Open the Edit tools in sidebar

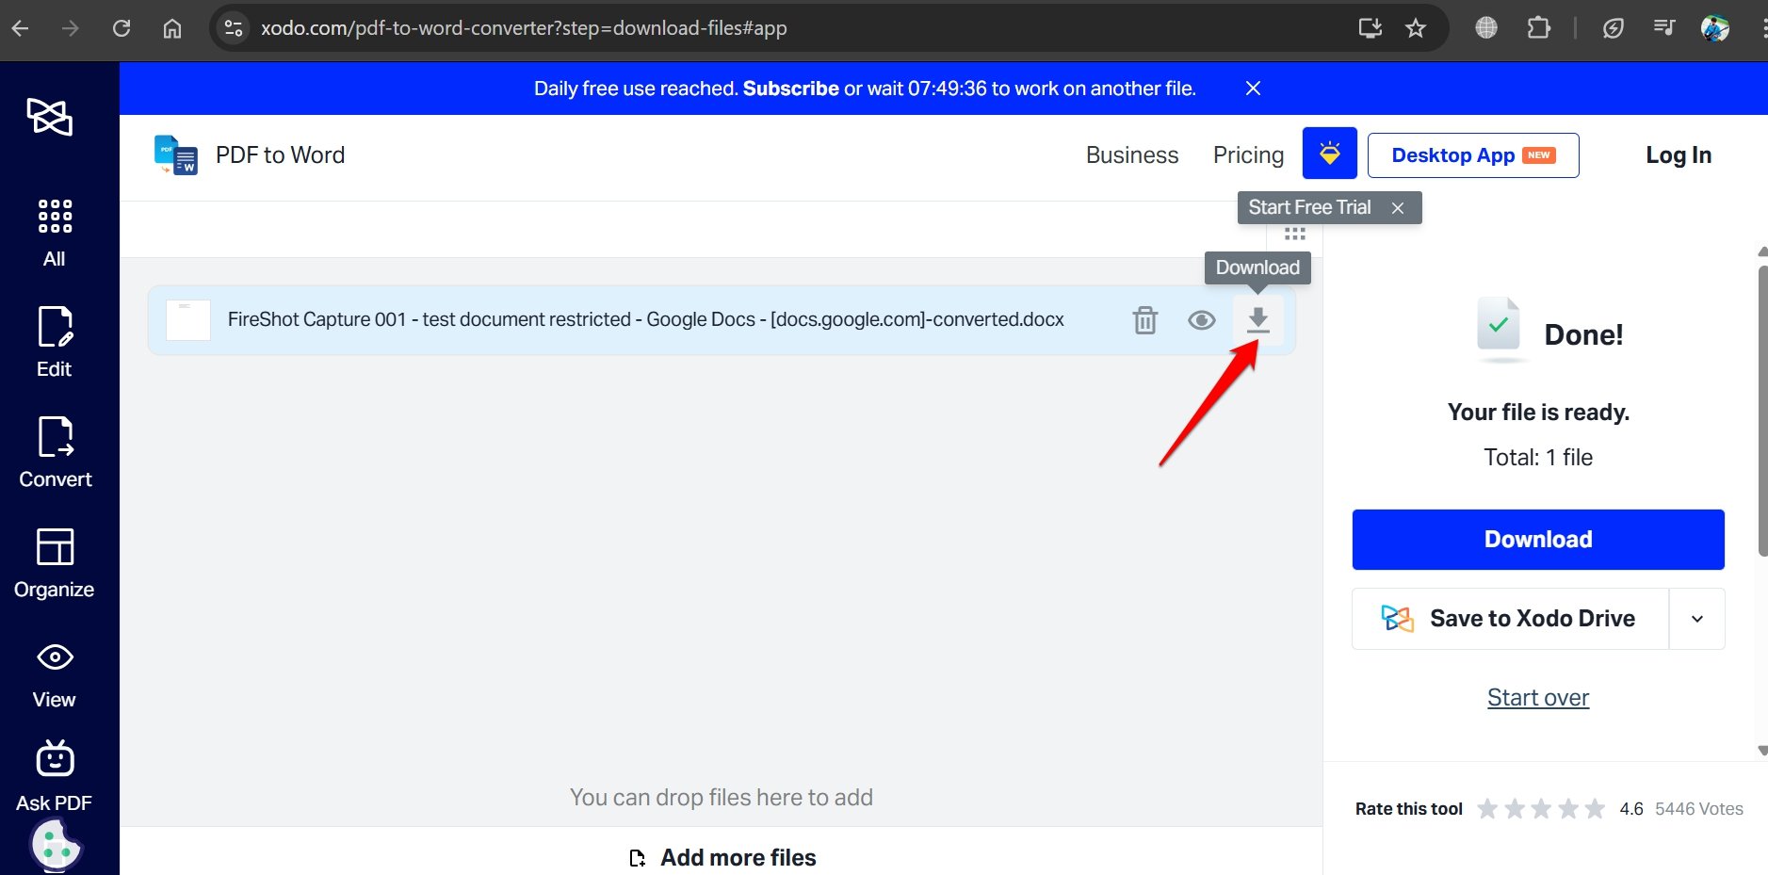(55, 342)
